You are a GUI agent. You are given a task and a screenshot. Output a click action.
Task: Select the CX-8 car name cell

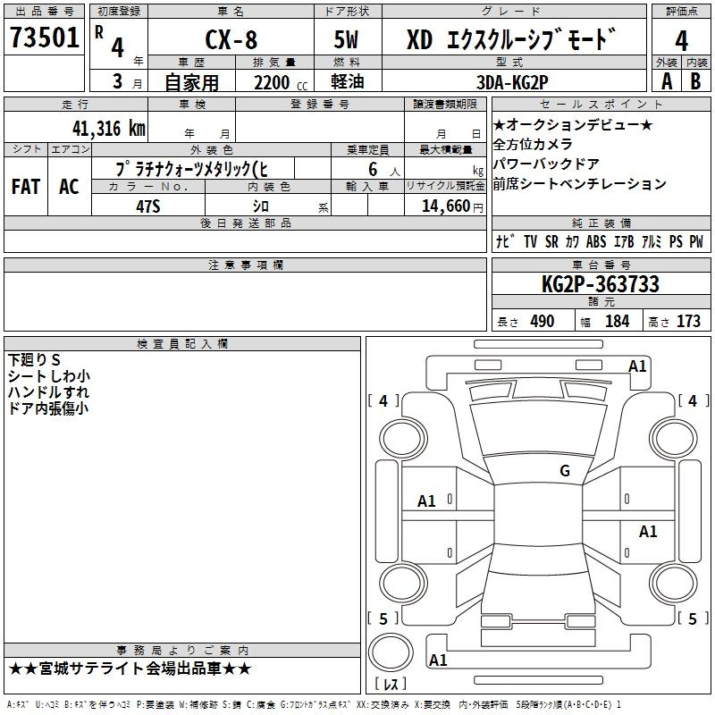tap(227, 41)
